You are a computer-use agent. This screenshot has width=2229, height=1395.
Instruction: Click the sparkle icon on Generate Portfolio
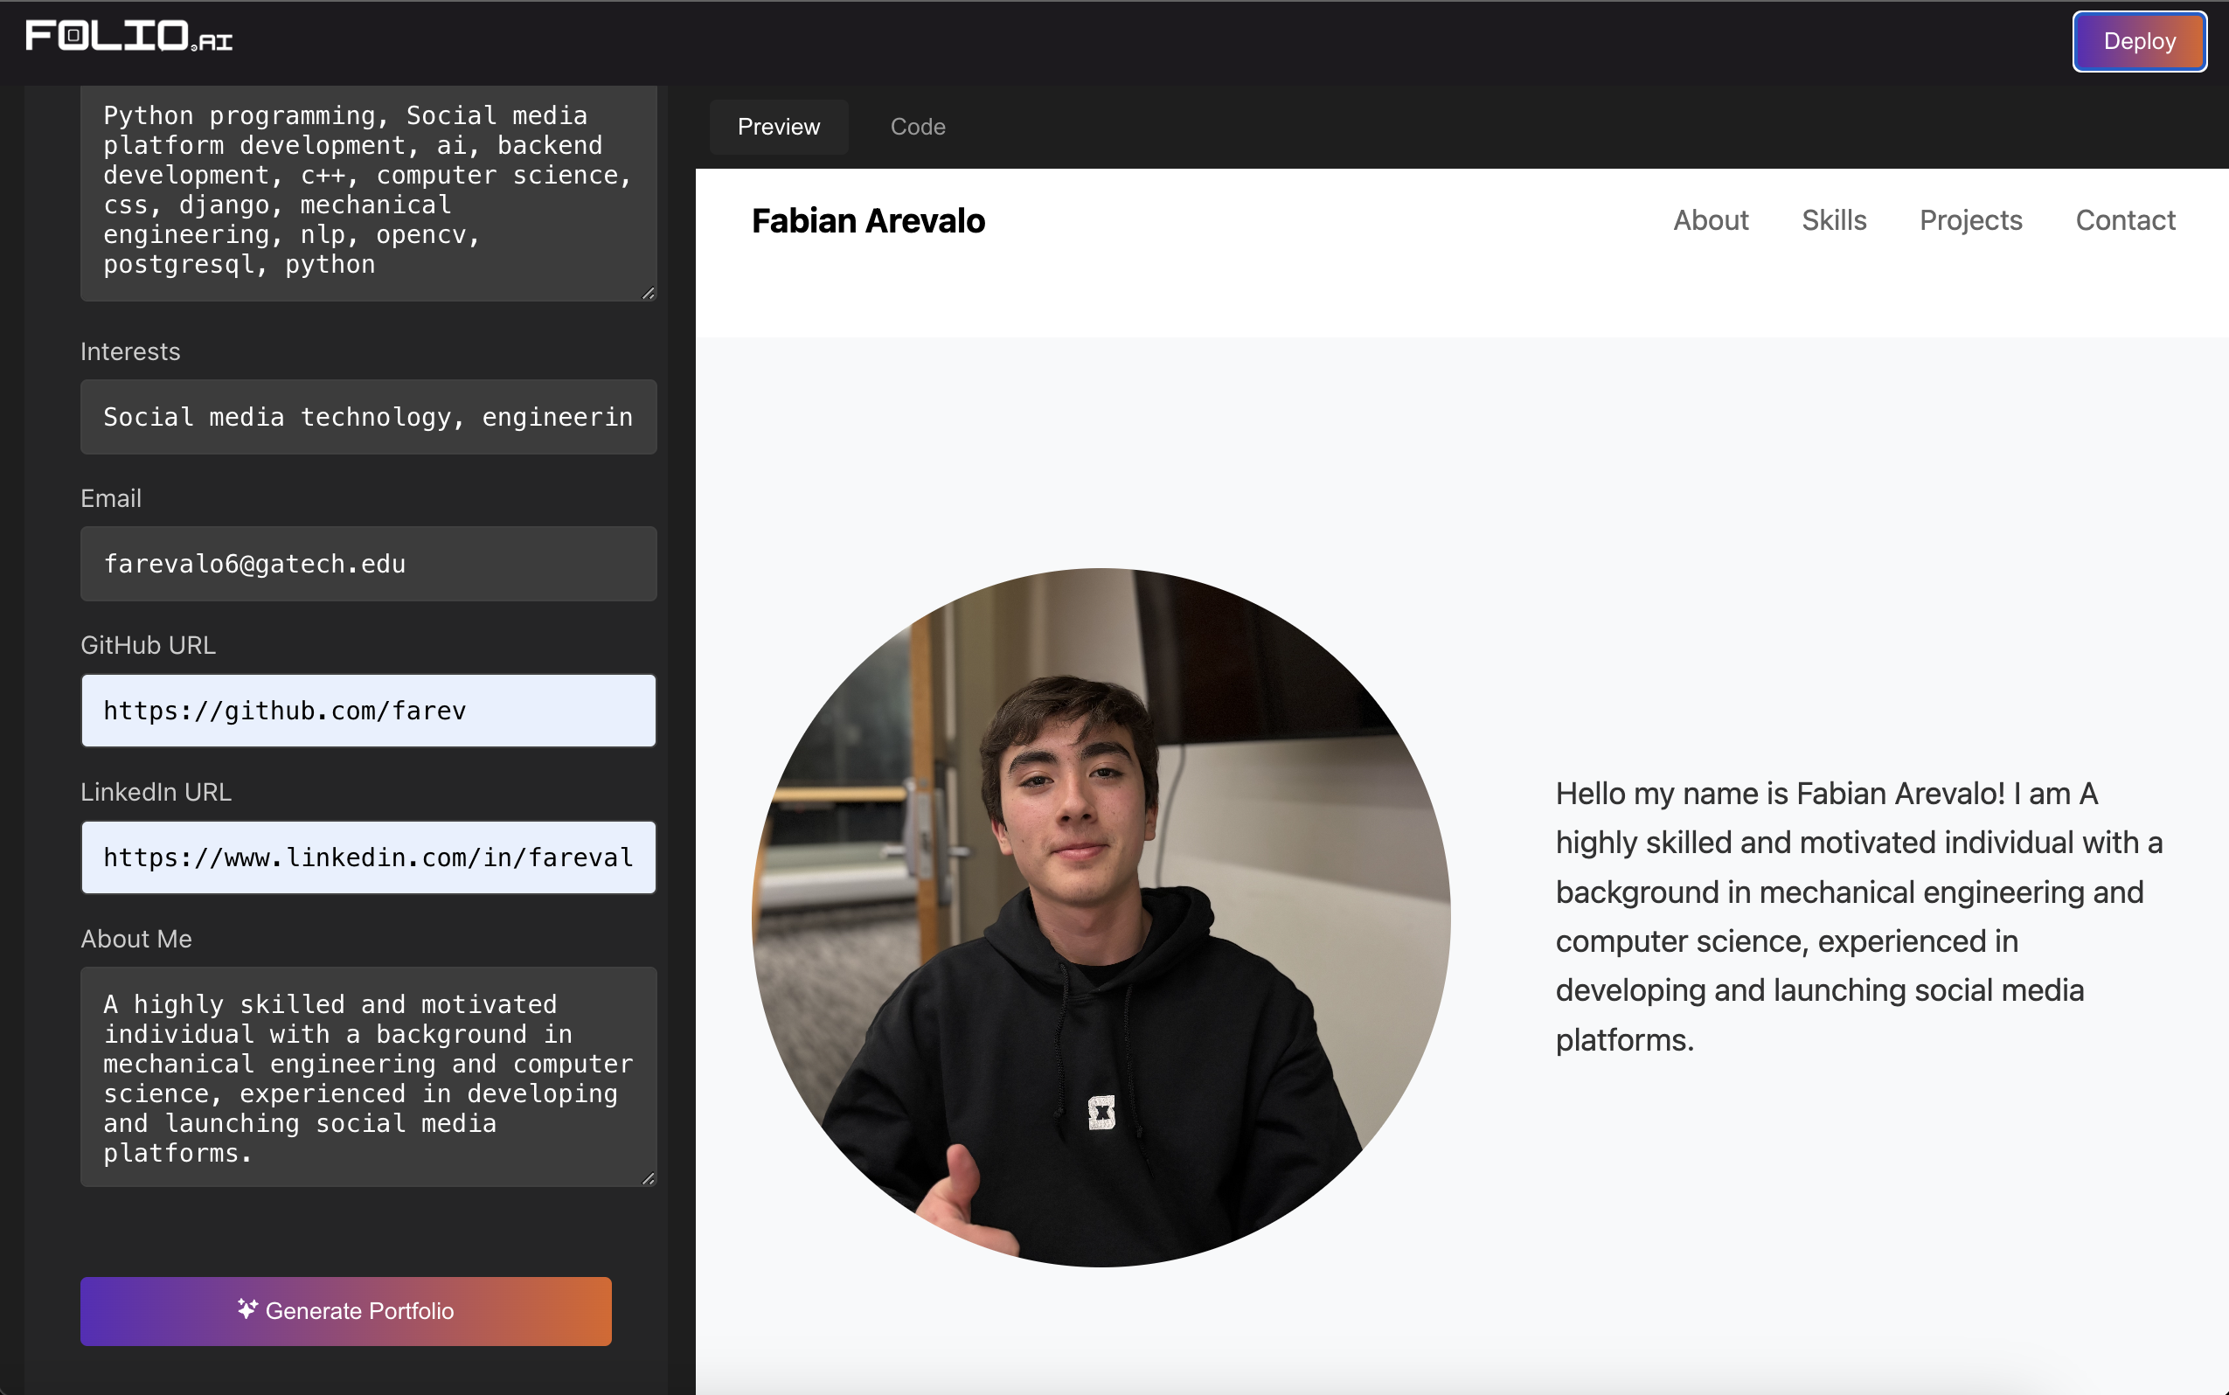[x=247, y=1309]
